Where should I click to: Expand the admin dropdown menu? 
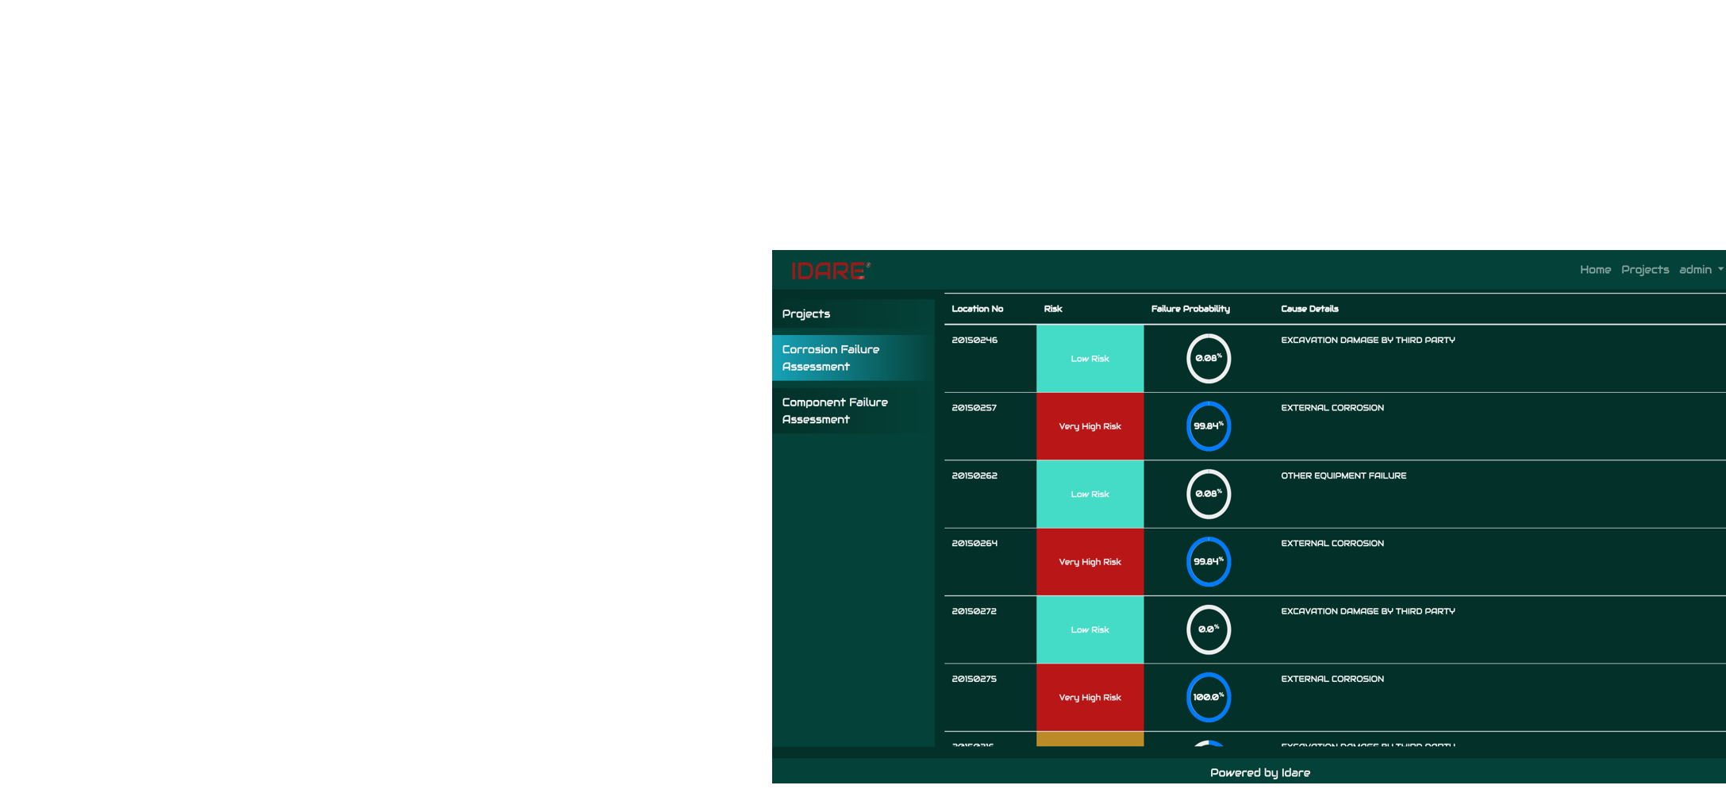[1701, 270]
